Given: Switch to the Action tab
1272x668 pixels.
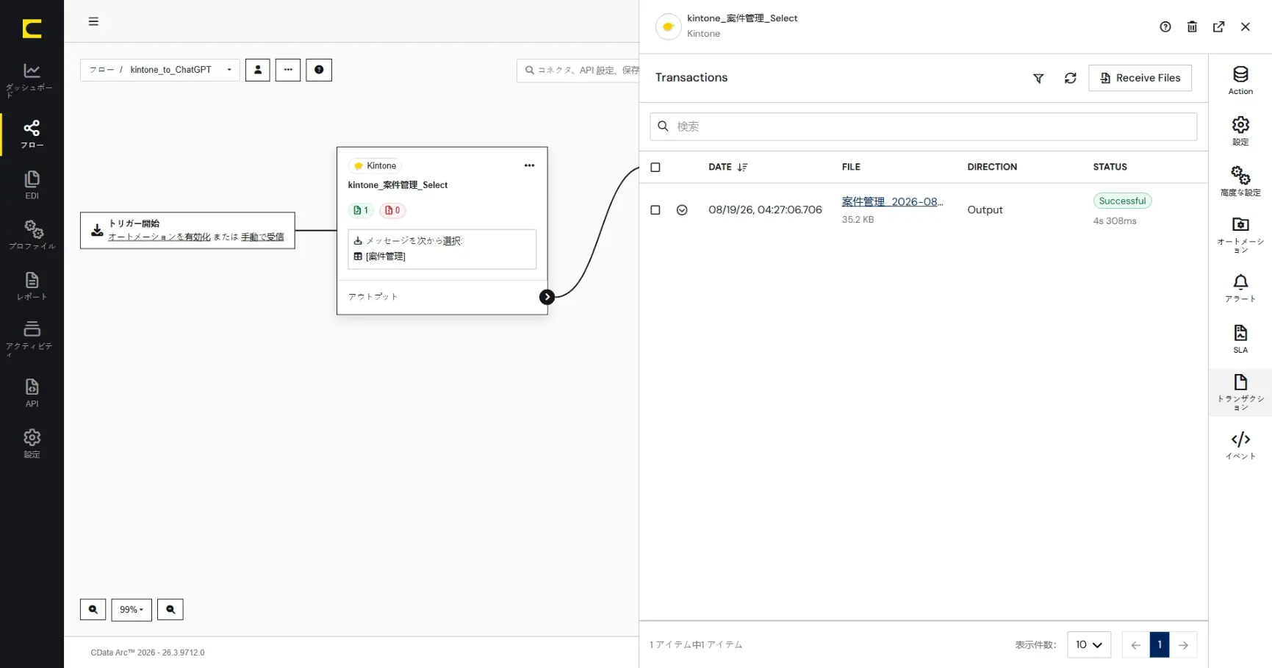Looking at the screenshot, I should point(1240,80).
